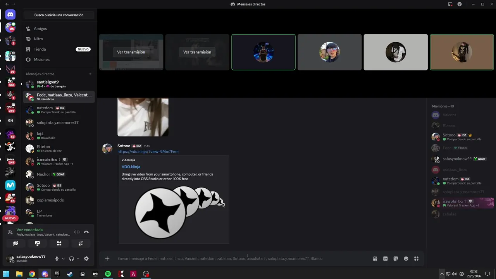496x279 pixels.
Task: Open the GIF picker
Action: coord(385,258)
